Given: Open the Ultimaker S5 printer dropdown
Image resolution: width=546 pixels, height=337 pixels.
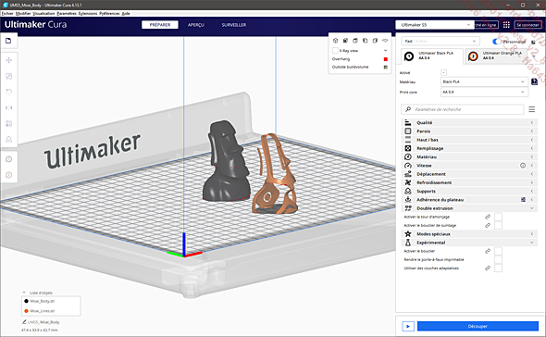Looking at the screenshot, I should (435, 25).
